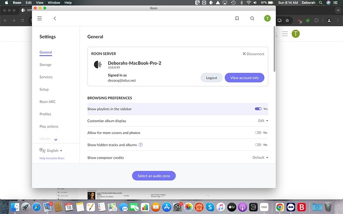Image resolution: width=343 pixels, height=214 pixels.
Task: Open Finder from the Dock
Action: [15, 207]
